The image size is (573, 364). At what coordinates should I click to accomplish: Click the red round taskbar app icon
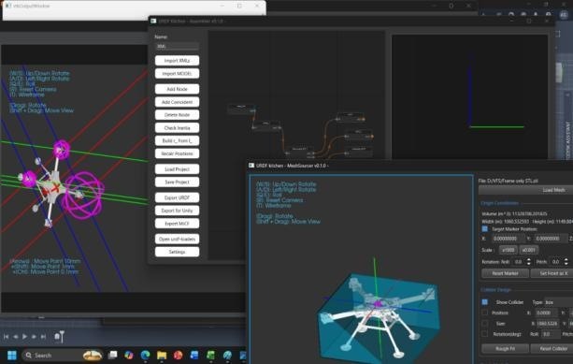178,356
